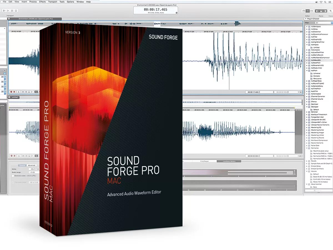Open the Transport menu
The height and width of the screenshot is (250, 333).
pyautogui.click(x=53, y=2)
